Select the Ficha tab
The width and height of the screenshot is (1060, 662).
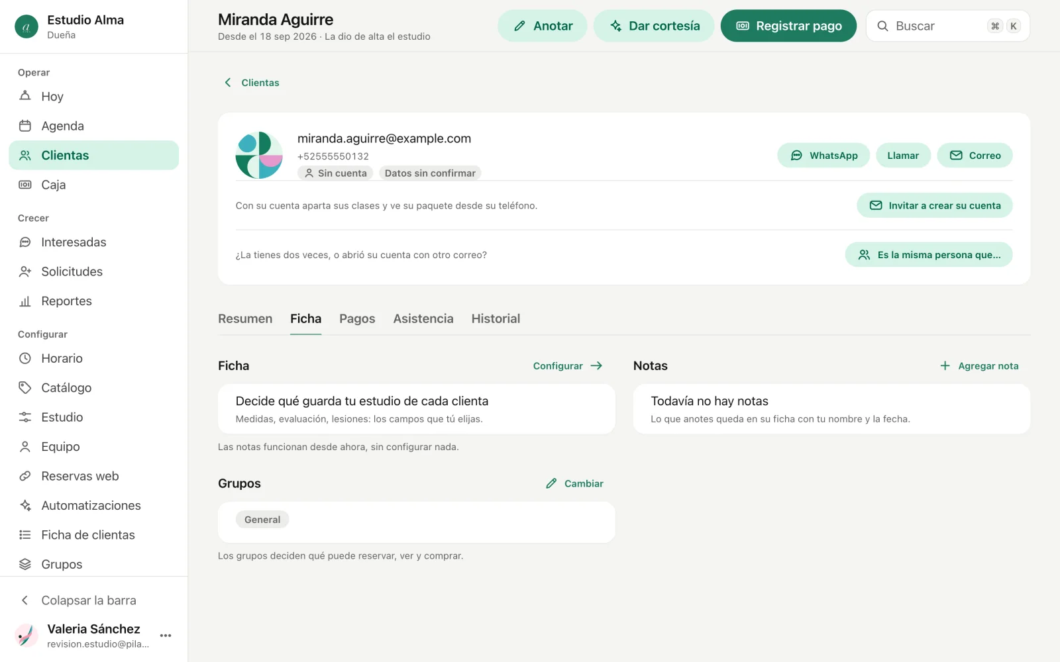(305, 318)
